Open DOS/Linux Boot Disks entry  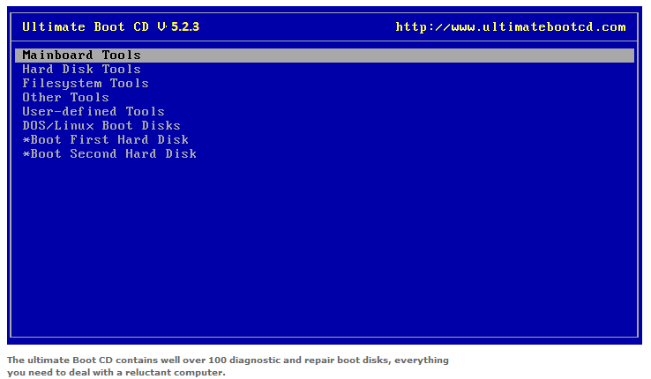coord(101,126)
